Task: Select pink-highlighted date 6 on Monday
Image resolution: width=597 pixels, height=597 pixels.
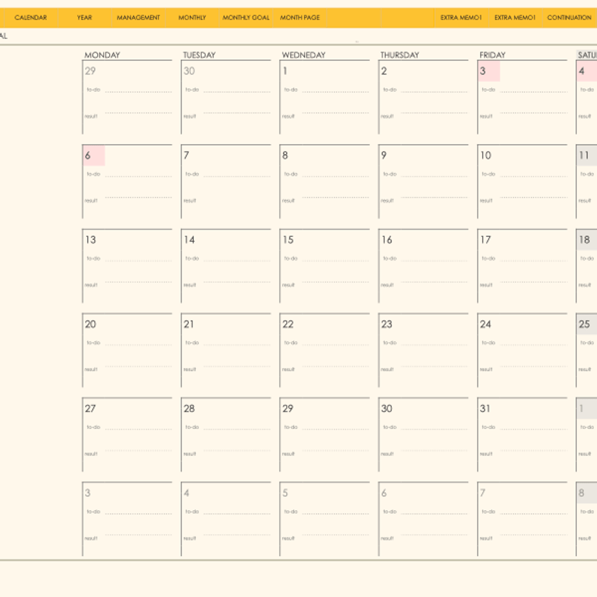Action: coord(93,155)
